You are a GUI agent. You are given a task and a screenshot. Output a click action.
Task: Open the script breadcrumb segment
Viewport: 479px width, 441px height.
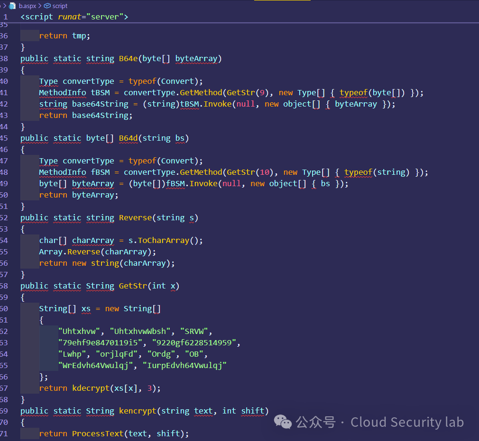60,6
